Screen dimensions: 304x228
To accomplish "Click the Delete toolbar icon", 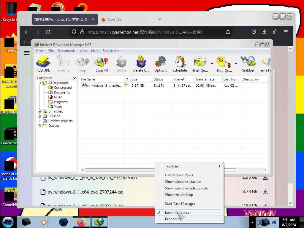I will [x=121, y=64].
